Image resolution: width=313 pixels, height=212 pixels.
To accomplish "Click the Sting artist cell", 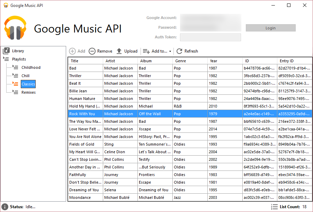I will (120, 144).
